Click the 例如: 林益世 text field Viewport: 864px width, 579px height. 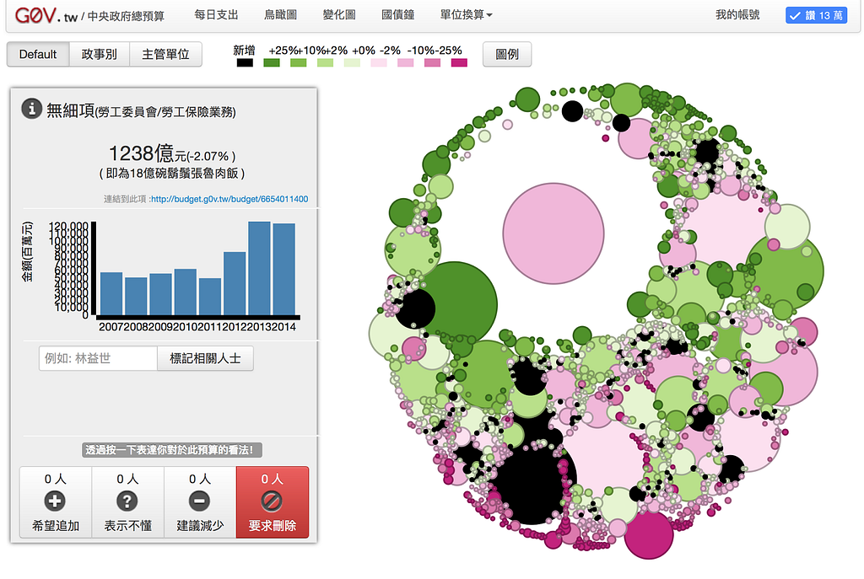tap(98, 358)
